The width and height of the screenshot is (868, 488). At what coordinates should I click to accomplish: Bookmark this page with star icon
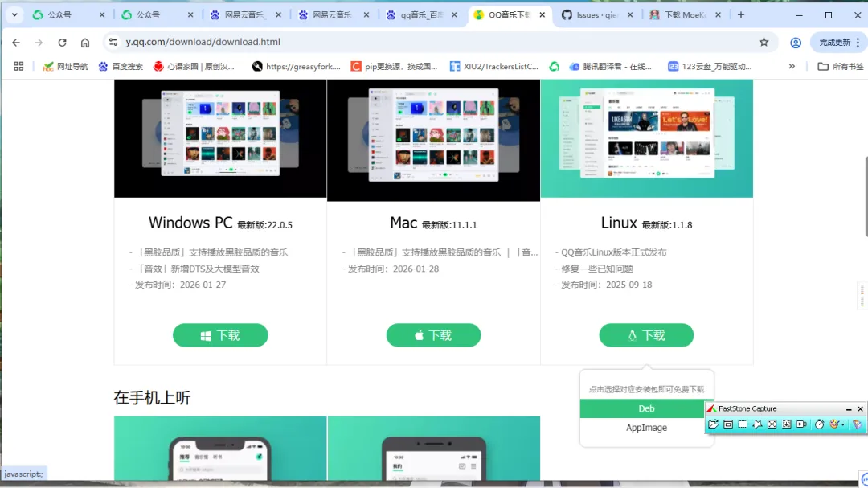[x=764, y=42]
